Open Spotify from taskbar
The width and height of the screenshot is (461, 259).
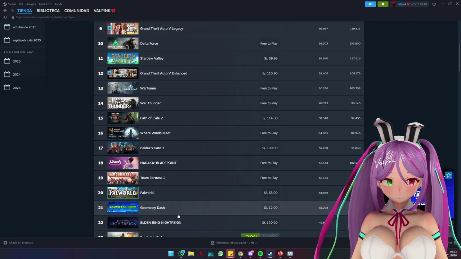[x=260, y=254]
